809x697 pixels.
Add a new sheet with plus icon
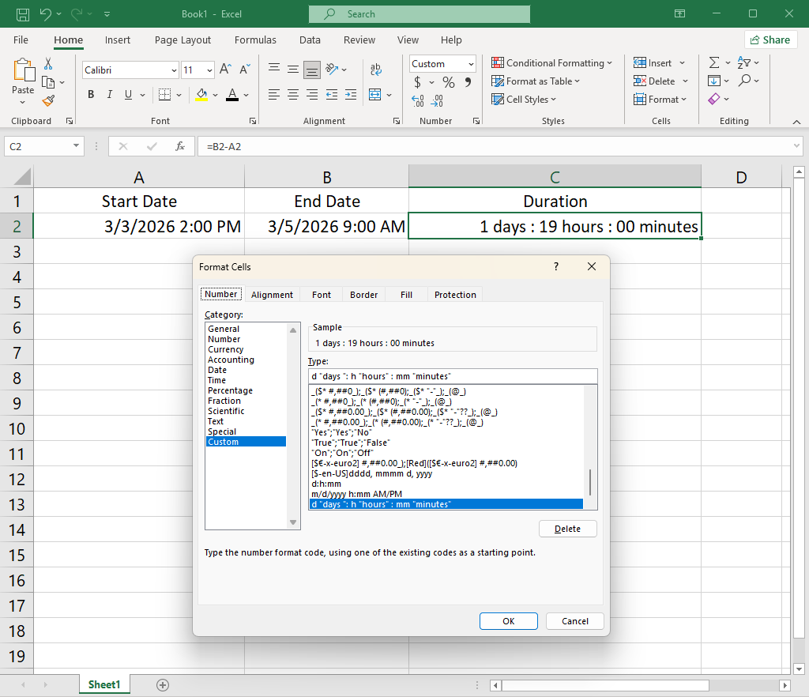pyautogui.click(x=163, y=684)
